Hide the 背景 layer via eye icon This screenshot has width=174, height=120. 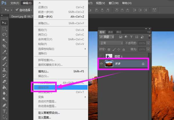(101, 64)
